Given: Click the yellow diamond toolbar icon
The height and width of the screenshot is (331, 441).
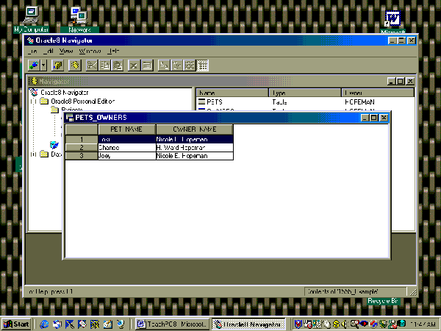Looking at the screenshot, I should click(74, 65).
